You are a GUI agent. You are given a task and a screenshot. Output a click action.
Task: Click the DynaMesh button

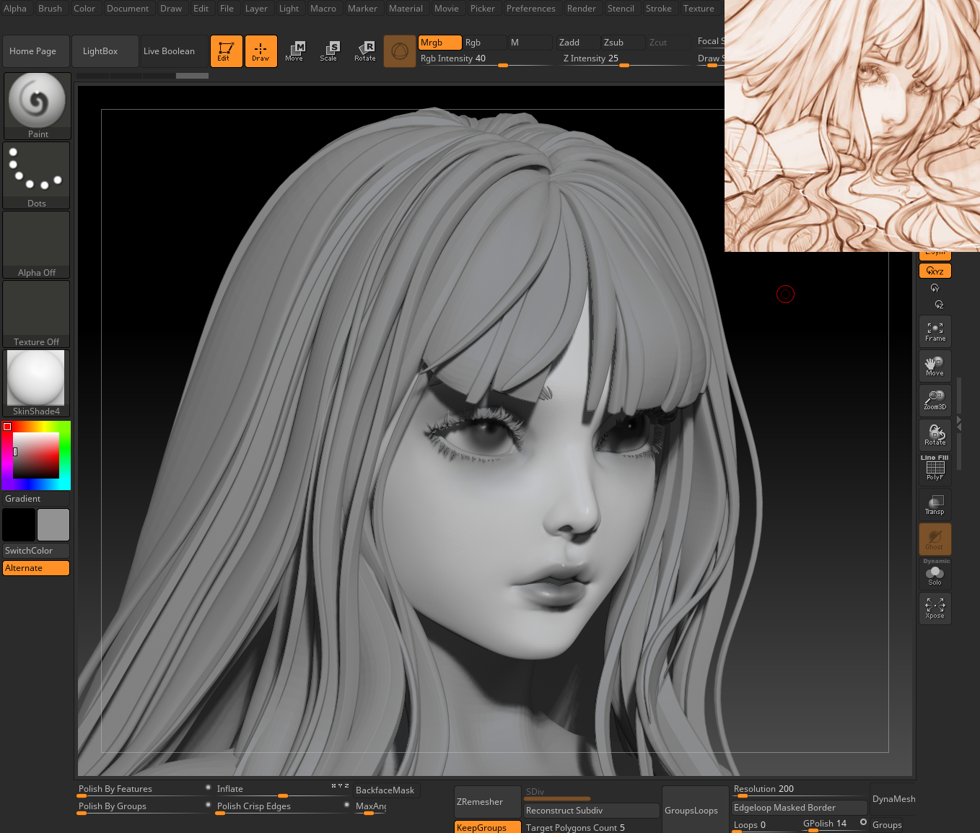[x=893, y=799]
